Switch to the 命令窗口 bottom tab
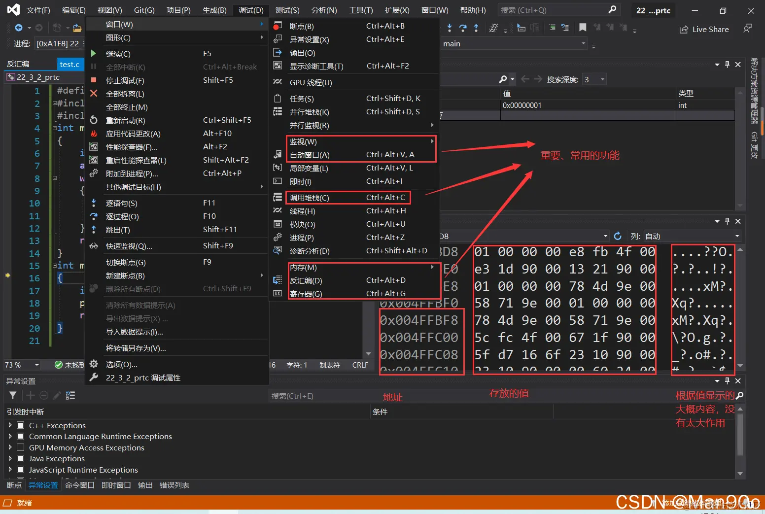Image resolution: width=765 pixels, height=514 pixels. [x=79, y=485]
